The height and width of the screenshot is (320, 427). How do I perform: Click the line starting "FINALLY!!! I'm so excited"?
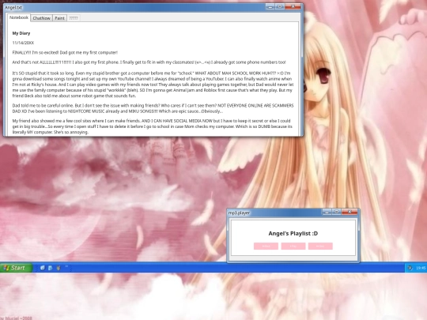[x=65, y=52]
